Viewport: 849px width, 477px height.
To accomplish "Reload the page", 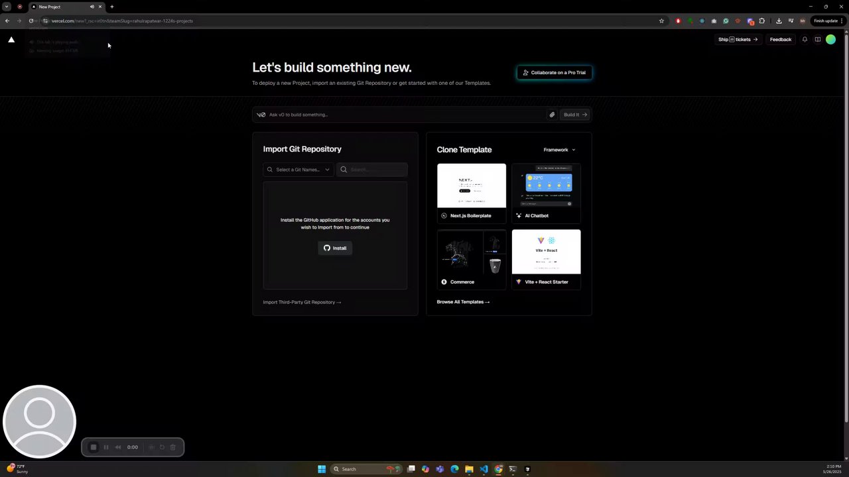I will pos(31,21).
